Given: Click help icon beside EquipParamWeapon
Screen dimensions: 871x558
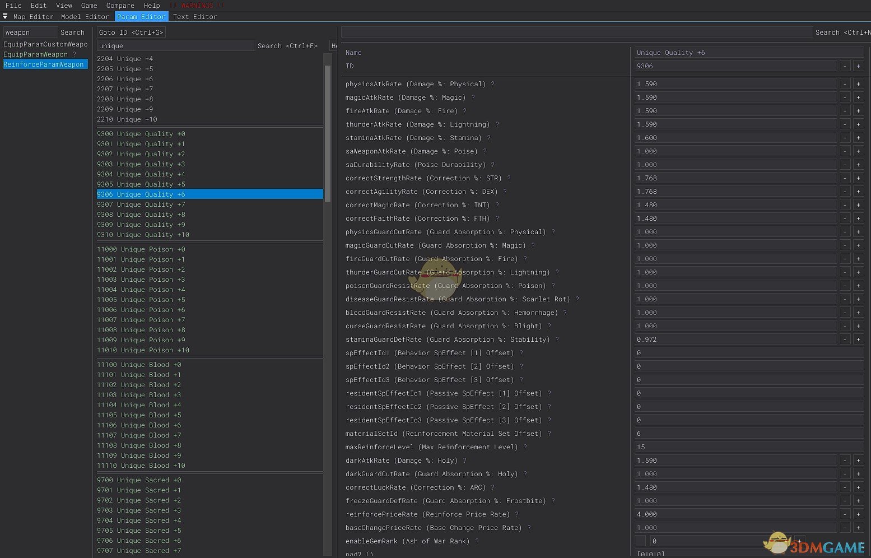Looking at the screenshot, I should click(x=74, y=54).
